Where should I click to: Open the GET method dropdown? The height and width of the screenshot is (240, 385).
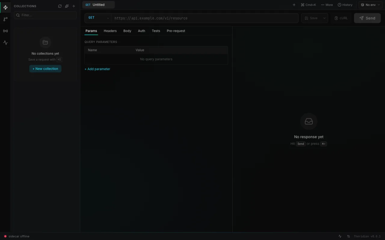pyautogui.click(x=98, y=18)
